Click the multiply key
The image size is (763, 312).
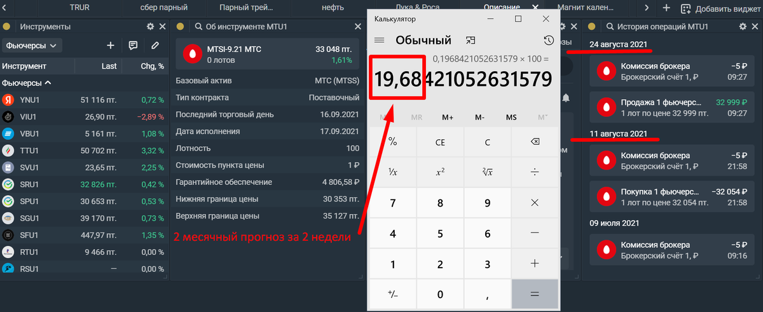click(x=535, y=203)
